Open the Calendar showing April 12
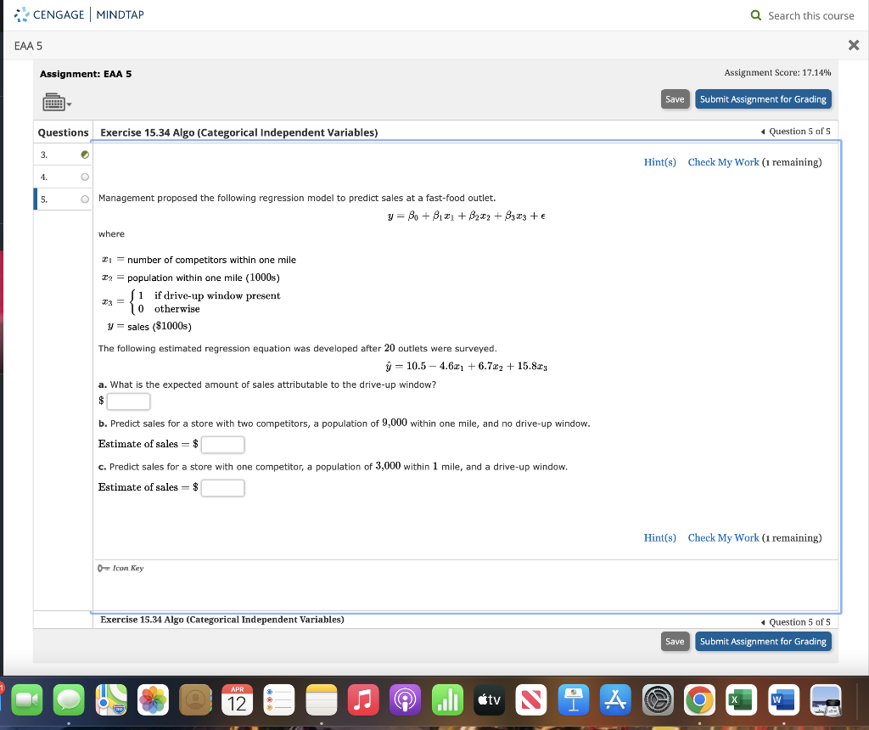The height and width of the screenshot is (730, 869). 237,701
